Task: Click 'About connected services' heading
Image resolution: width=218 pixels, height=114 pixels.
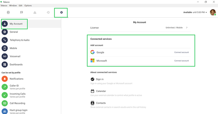Action: coord(103,72)
